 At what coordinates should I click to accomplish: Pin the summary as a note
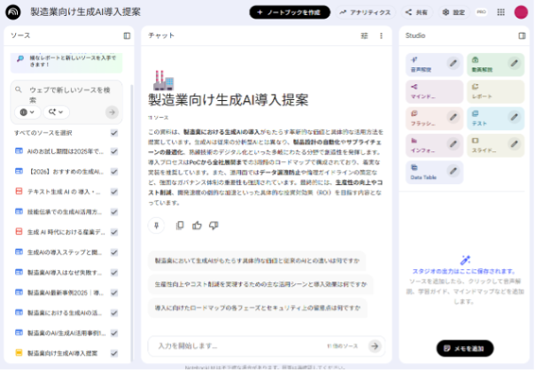157,225
